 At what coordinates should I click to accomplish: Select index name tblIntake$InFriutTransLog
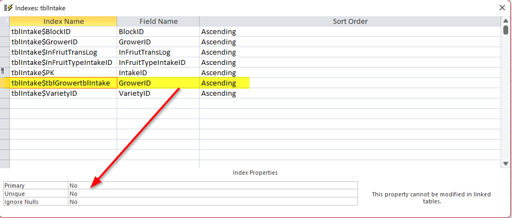63,52
